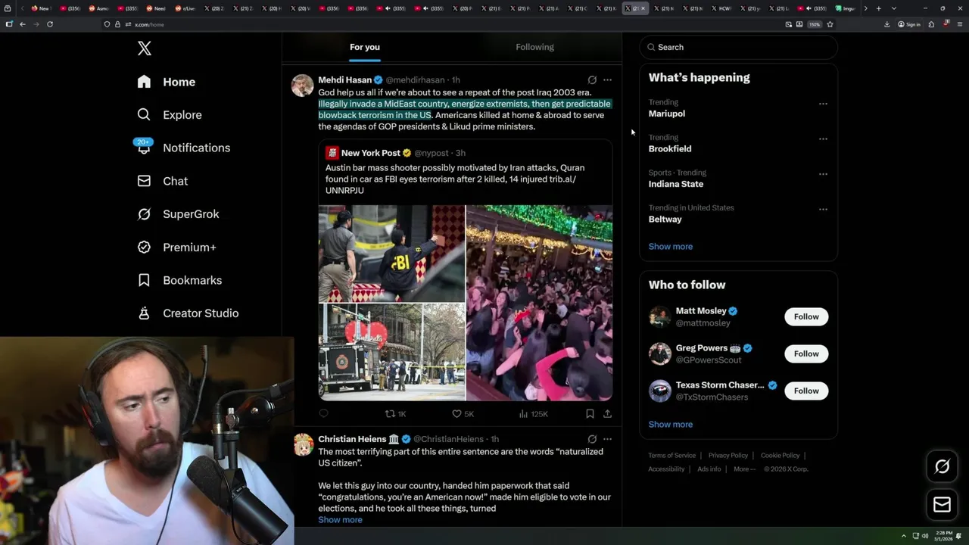Viewport: 969px width, 545px height.
Task: Like the post with 5K likes
Action: 463,414
